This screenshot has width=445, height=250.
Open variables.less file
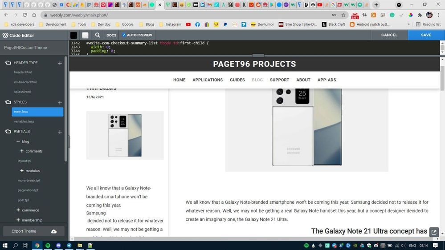click(x=24, y=121)
